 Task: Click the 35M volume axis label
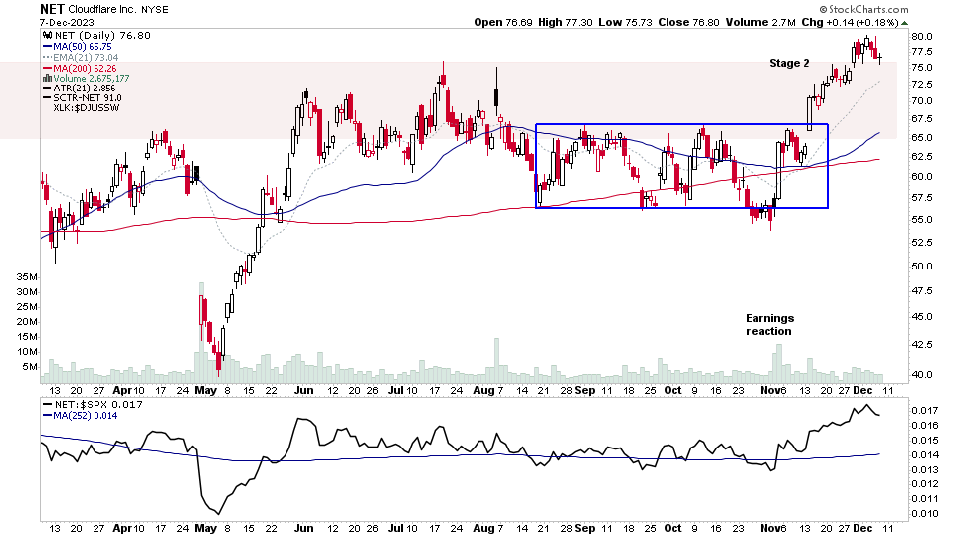27,277
